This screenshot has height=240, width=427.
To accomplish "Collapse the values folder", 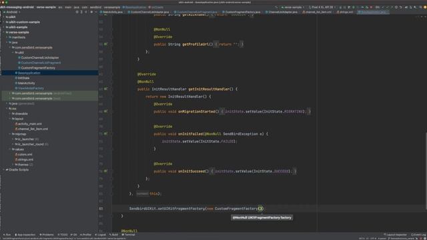I will 10,149.
